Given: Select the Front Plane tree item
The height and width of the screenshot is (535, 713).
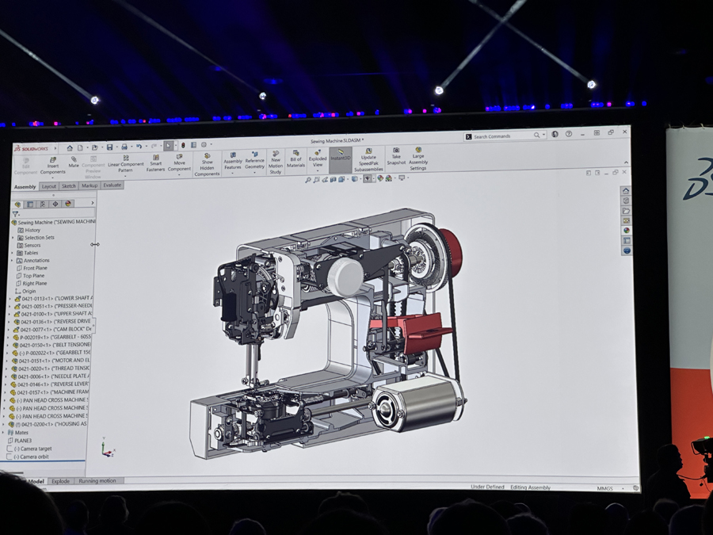Looking at the screenshot, I should pyautogui.click(x=35, y=268).
